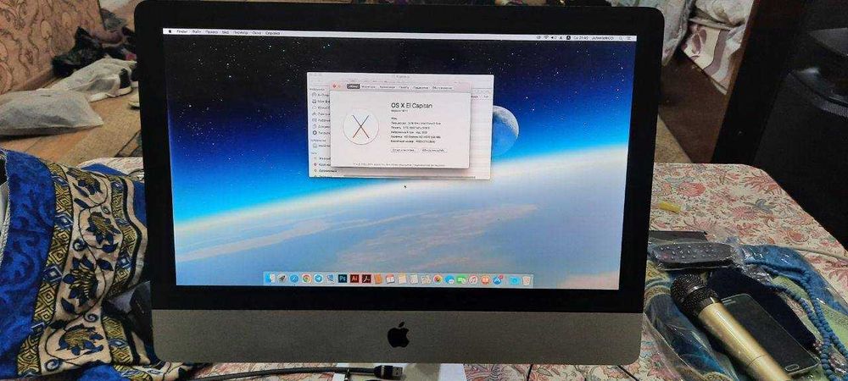The image size is (848, 381).
Task: Launch Google Chrome from the Dock
Action: (x=307, y=279)
